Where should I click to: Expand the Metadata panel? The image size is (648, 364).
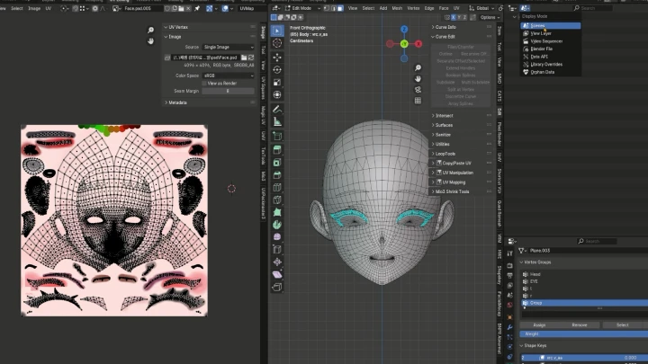pos(177,102)
